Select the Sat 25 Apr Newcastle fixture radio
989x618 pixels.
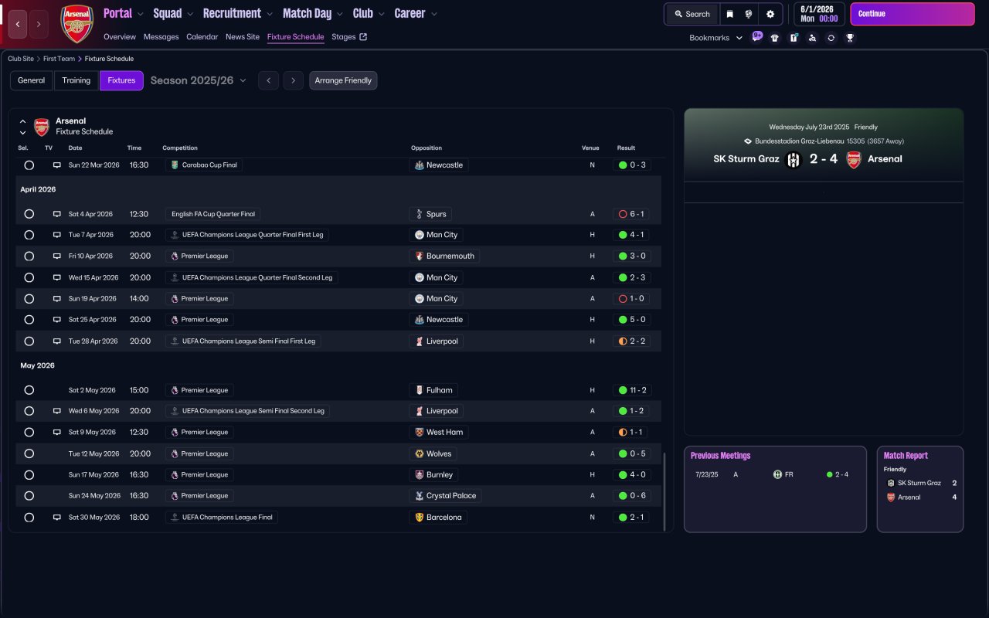(x=29, y=320)
